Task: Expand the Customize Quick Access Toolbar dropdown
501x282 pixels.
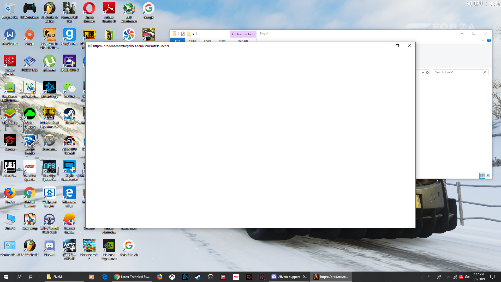Action: [x=193, y=34]
